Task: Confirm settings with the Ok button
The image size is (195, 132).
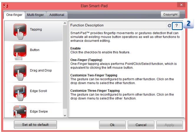Action: 112,125
